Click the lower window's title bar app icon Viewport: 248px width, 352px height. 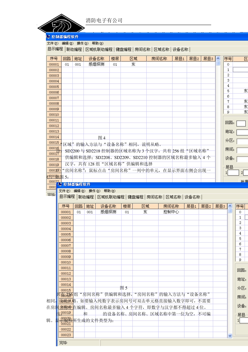[60, 184]
